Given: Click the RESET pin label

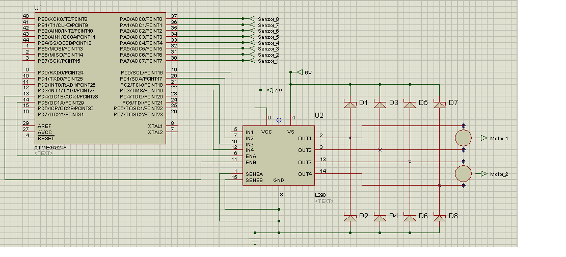Looking at the screenshot, I should click(x=46, y=138).
